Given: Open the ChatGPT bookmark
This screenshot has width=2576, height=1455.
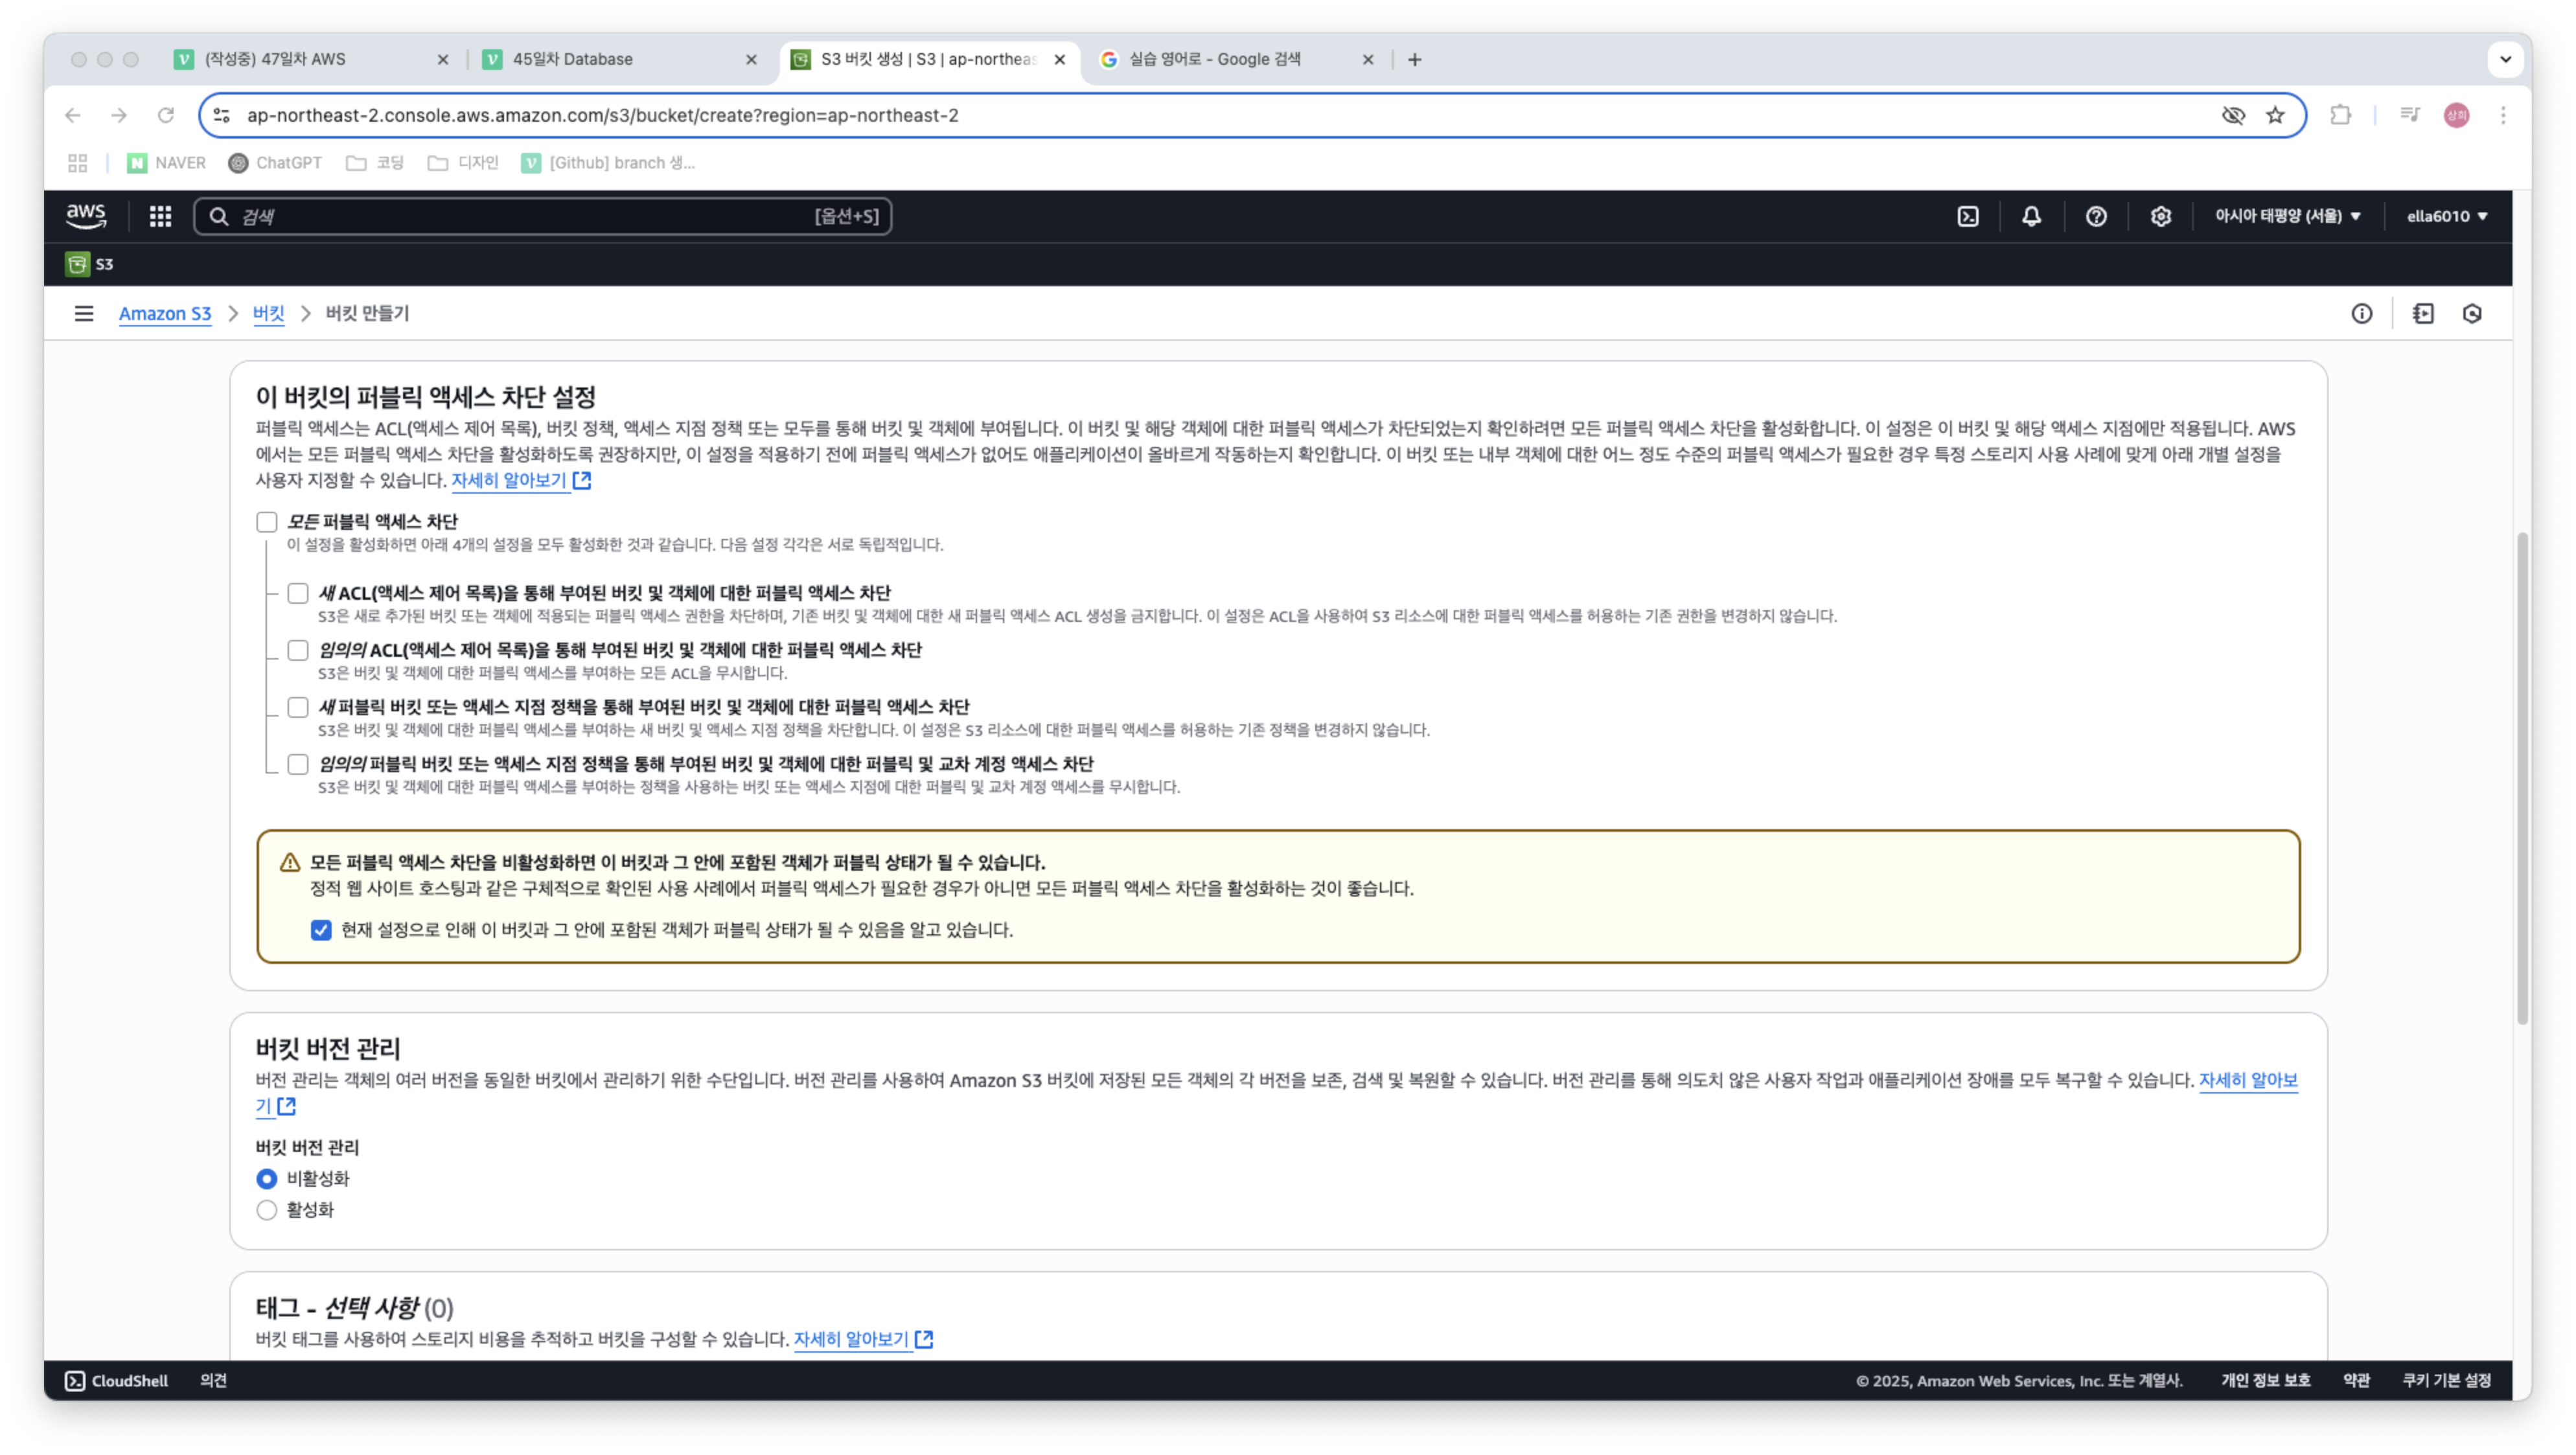Looking at the screenshot, I should click(275, 163).
